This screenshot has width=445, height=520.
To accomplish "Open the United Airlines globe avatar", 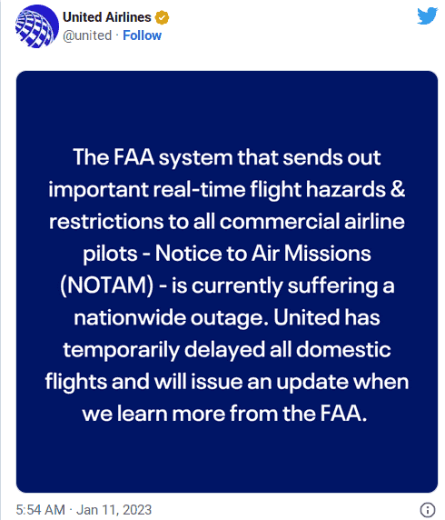I will pyautogui.click(x=36, y=26).
